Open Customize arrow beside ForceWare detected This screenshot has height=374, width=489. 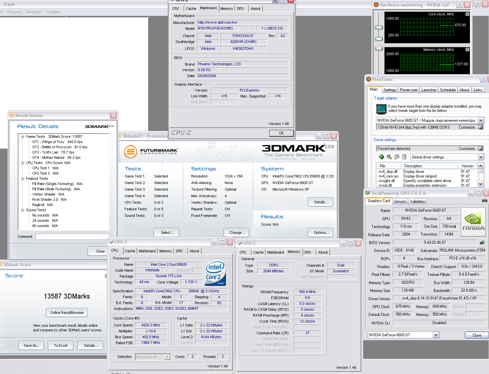(x=481, y=149)
